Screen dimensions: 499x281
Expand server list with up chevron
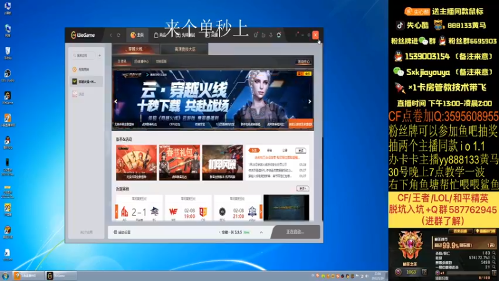[261, 232]
